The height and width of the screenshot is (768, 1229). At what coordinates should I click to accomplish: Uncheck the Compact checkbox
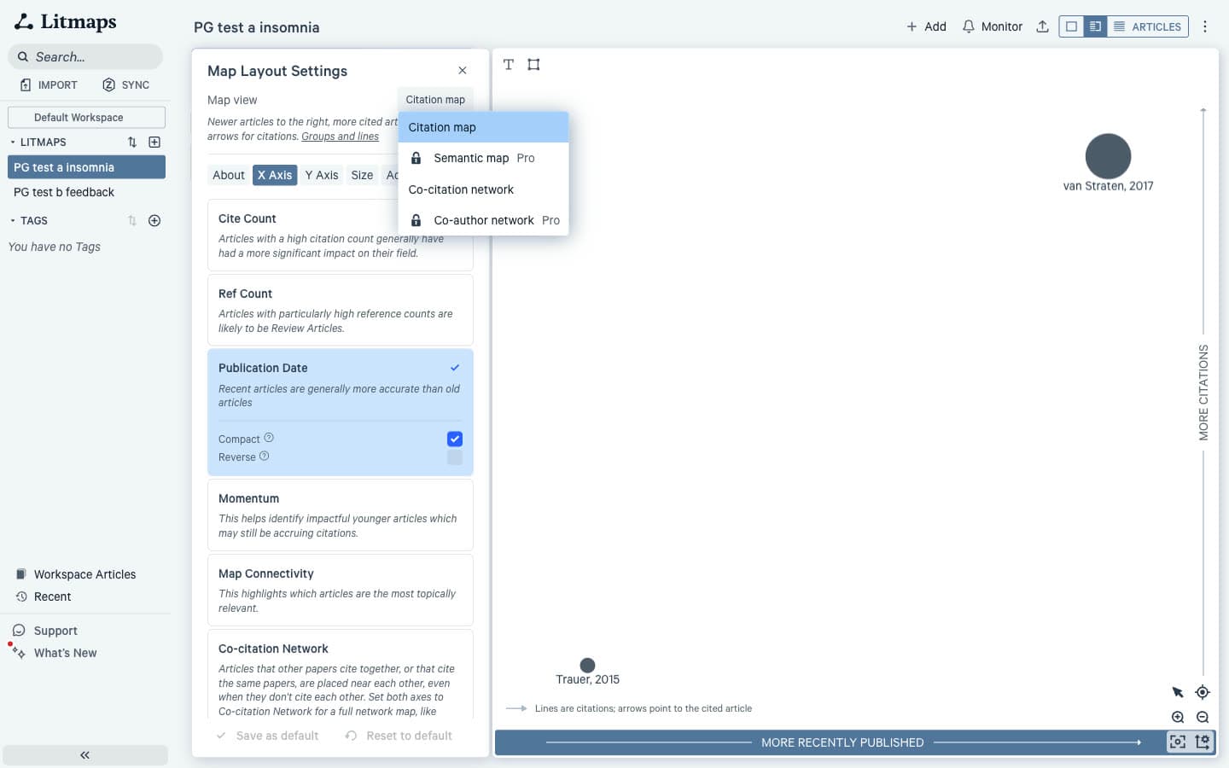pos(455,439)
